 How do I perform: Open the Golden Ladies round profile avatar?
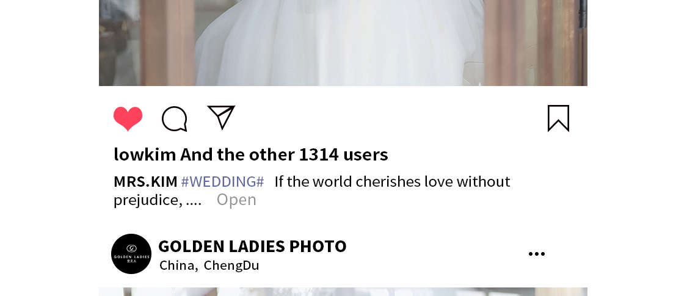(x=131, y=254)
